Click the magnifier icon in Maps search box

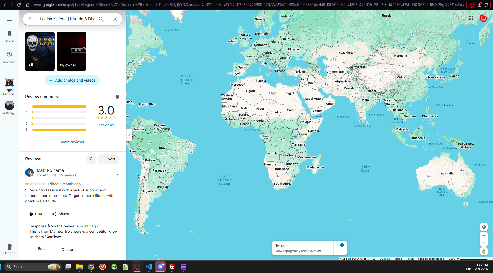click(x=101, y=19)
